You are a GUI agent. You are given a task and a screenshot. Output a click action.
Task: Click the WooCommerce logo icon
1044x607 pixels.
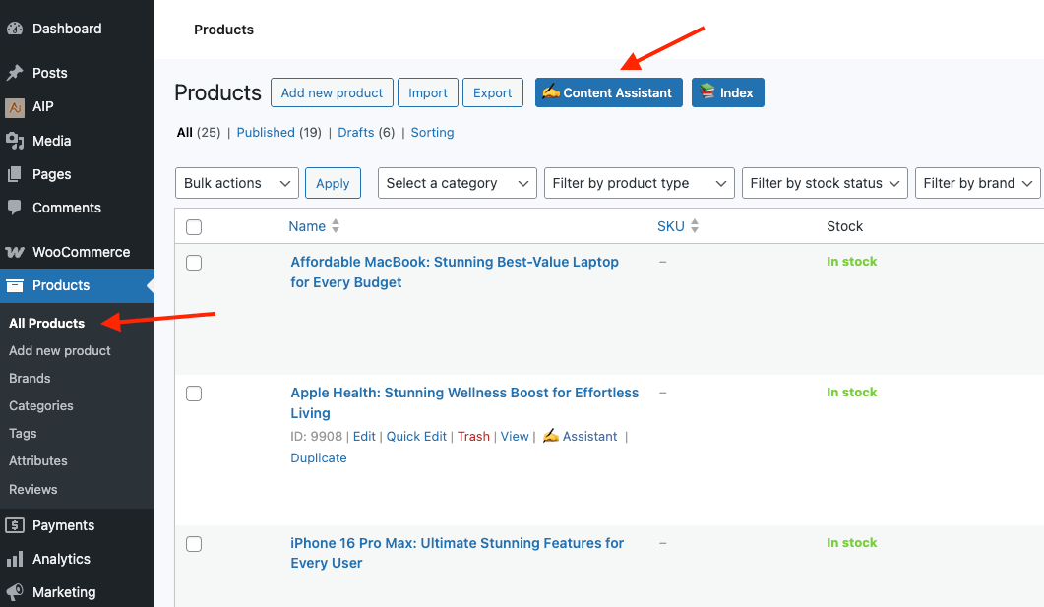15,252
